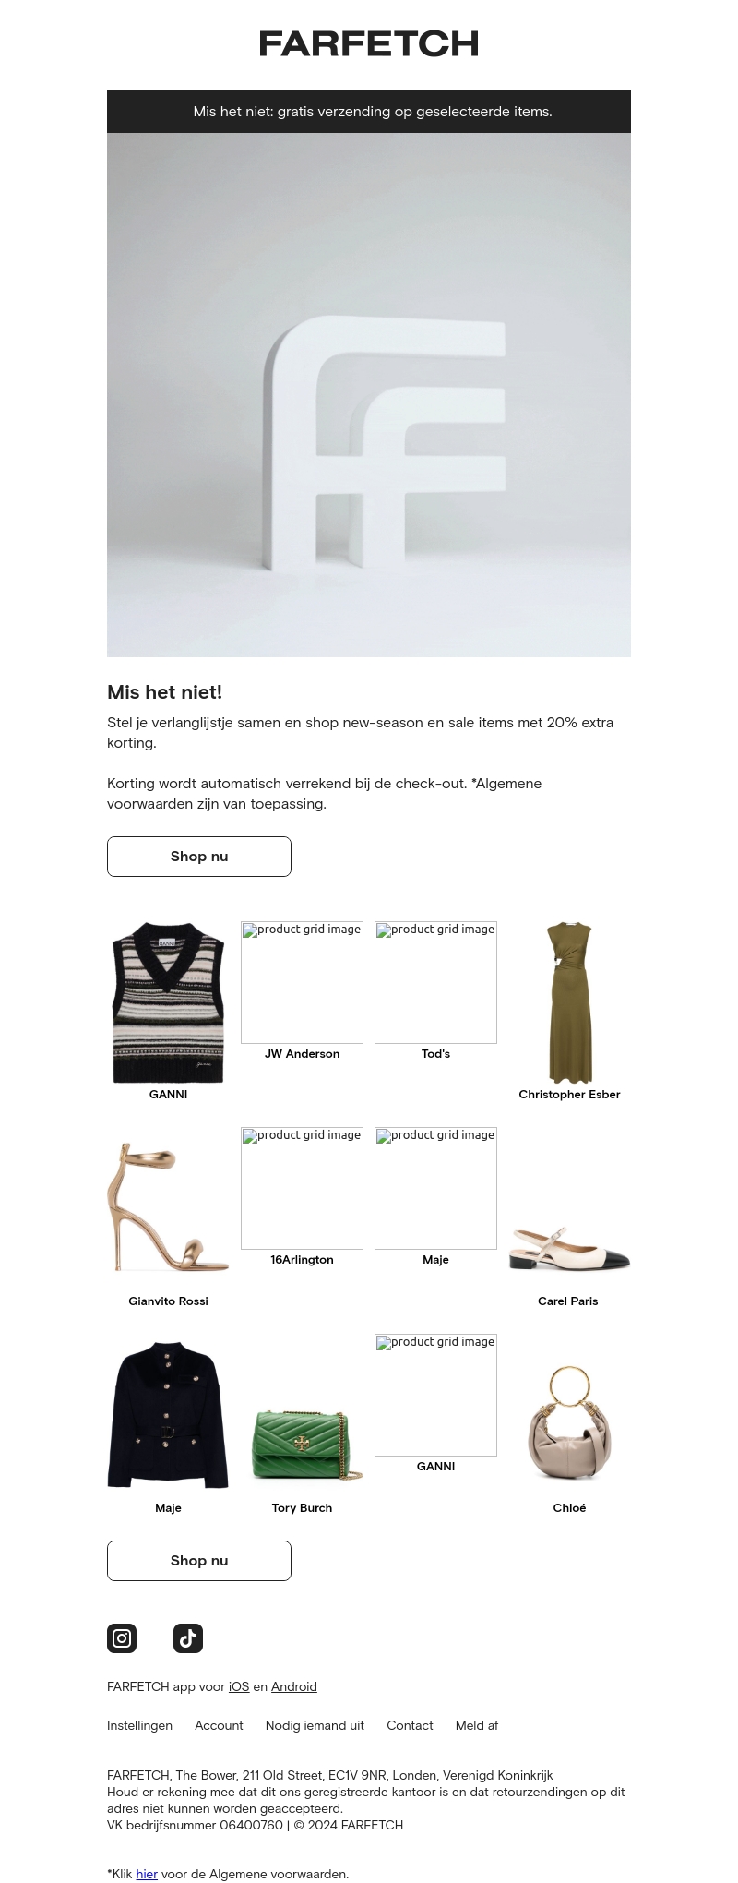Open the green Tory Burch bag
Screen dimensions: 738x1883
(x=302, y=1445)
